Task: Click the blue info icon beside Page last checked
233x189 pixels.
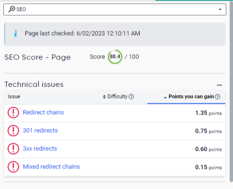Action: (15, 33)
